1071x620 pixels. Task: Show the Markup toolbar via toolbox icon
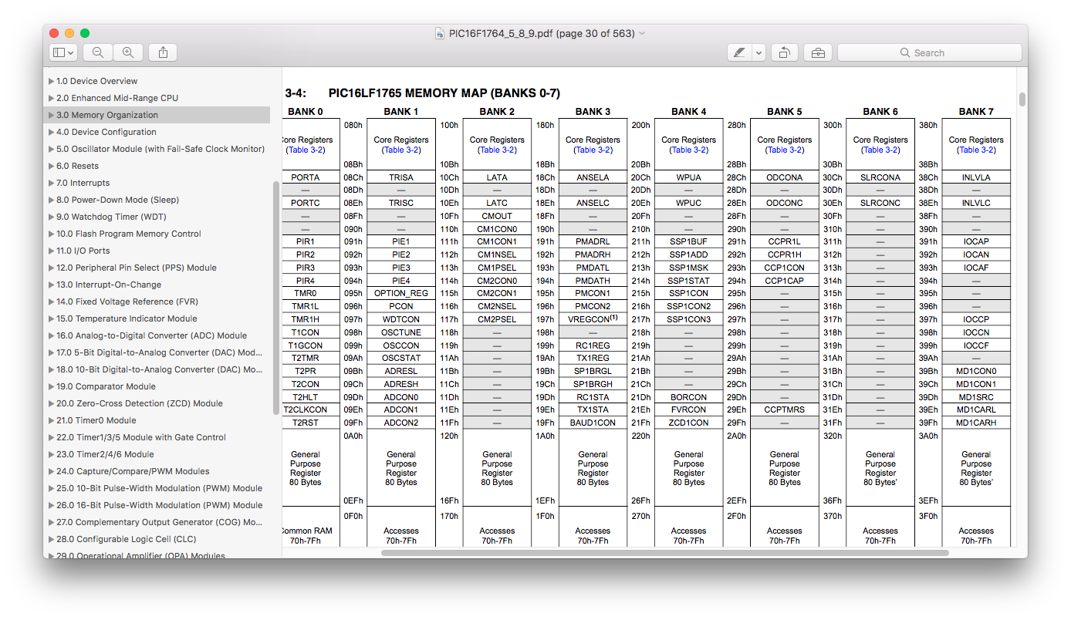(818, 52)
